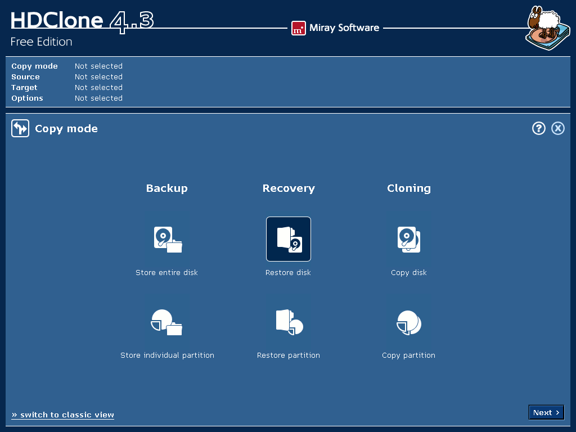Click the Miray Software logo
576x432 pixels.
click(x=335, y=28)
